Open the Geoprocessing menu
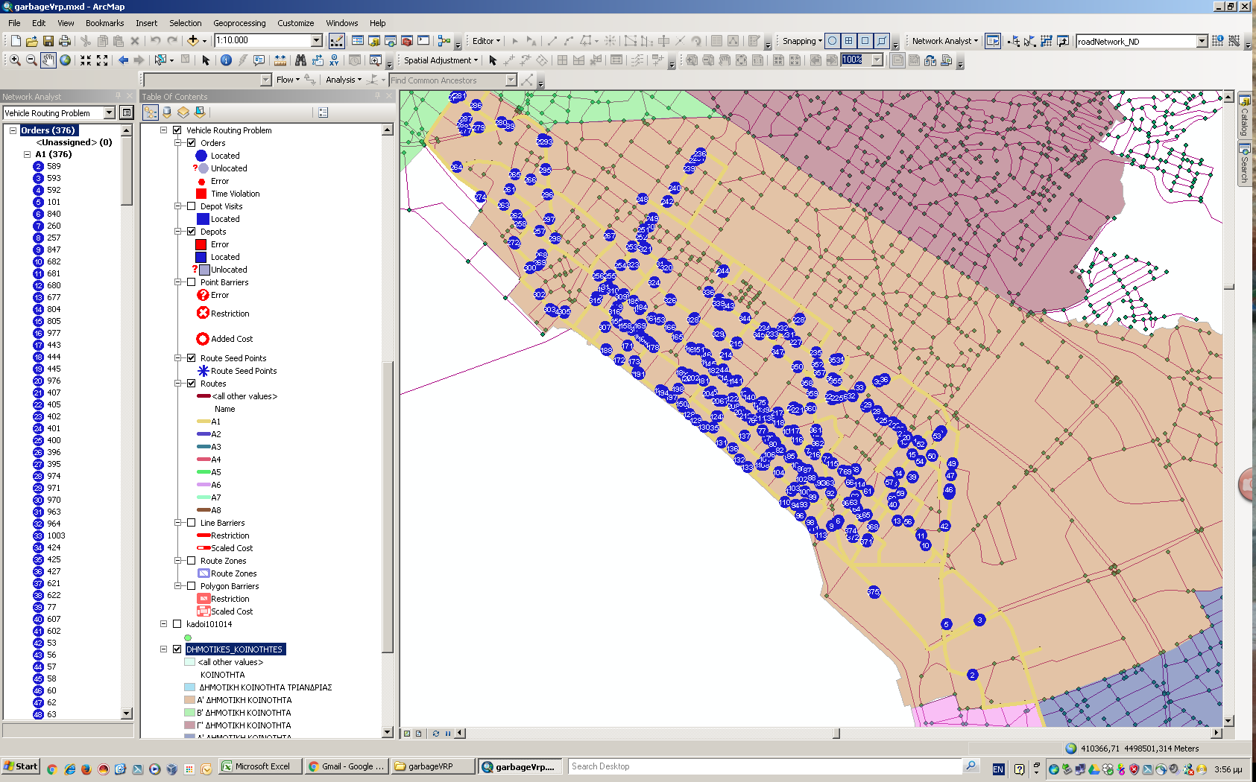Image resolution: width=1256 pixels, height=782 pixels. 239,23
